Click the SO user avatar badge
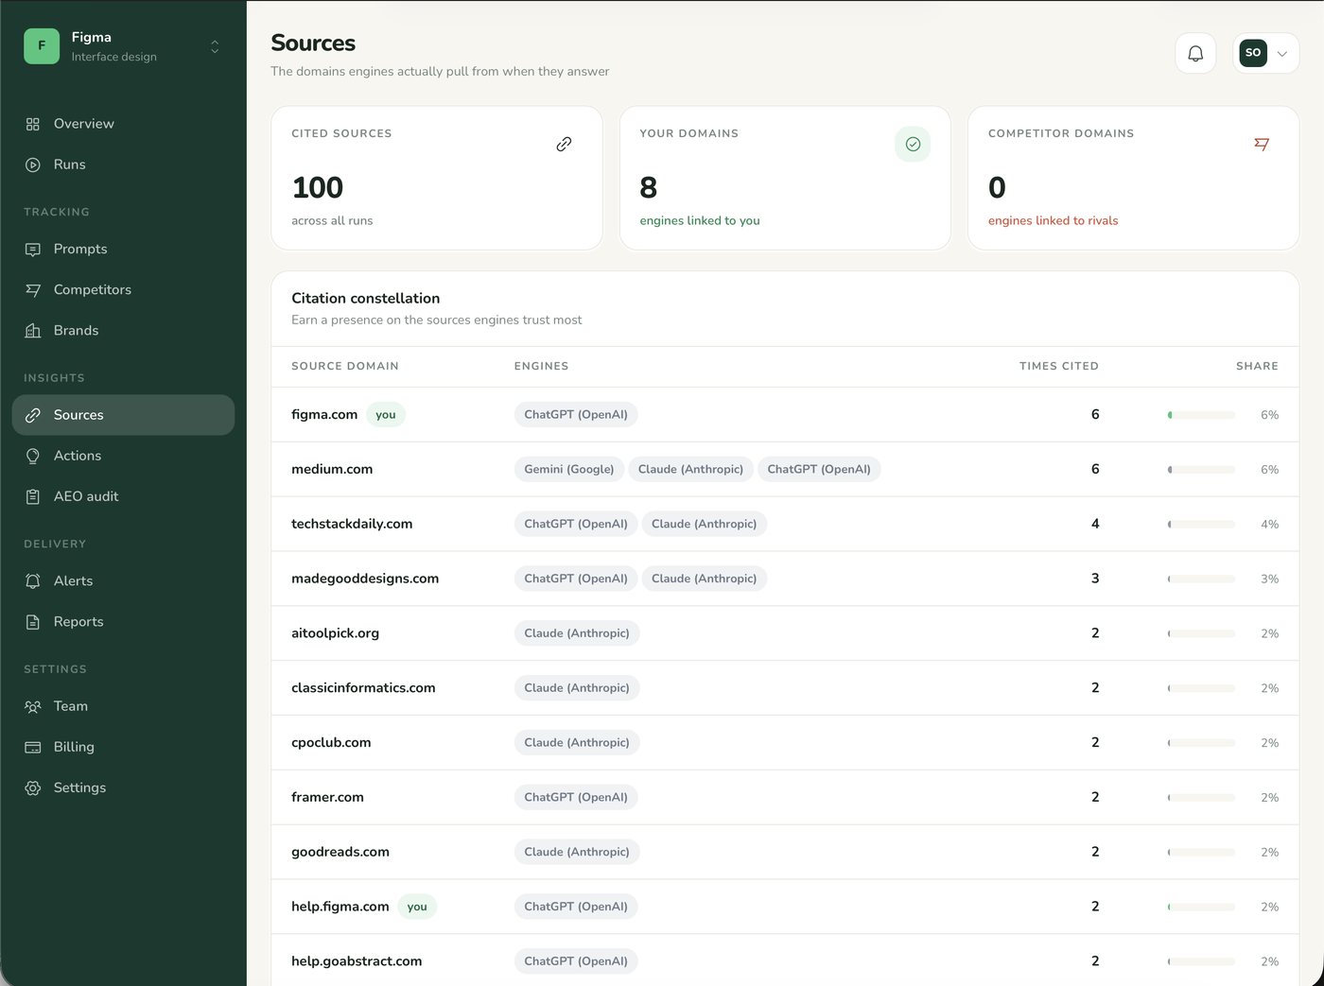 [x=1253, y=53]
